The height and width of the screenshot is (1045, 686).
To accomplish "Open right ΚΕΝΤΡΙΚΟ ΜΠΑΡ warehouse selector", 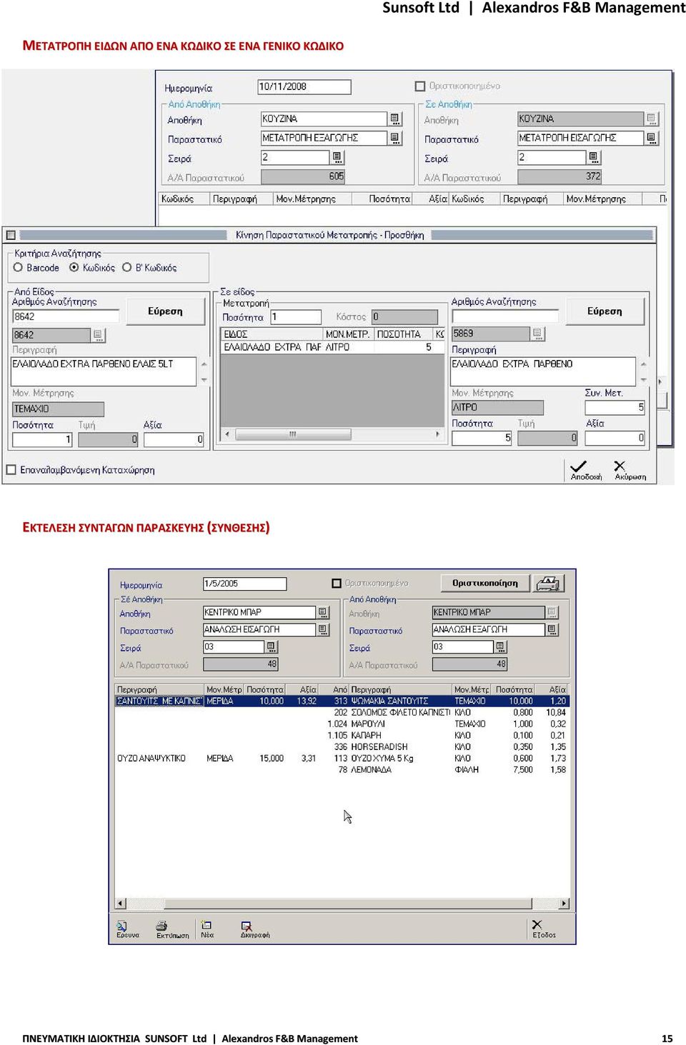I will click(552, 612).
